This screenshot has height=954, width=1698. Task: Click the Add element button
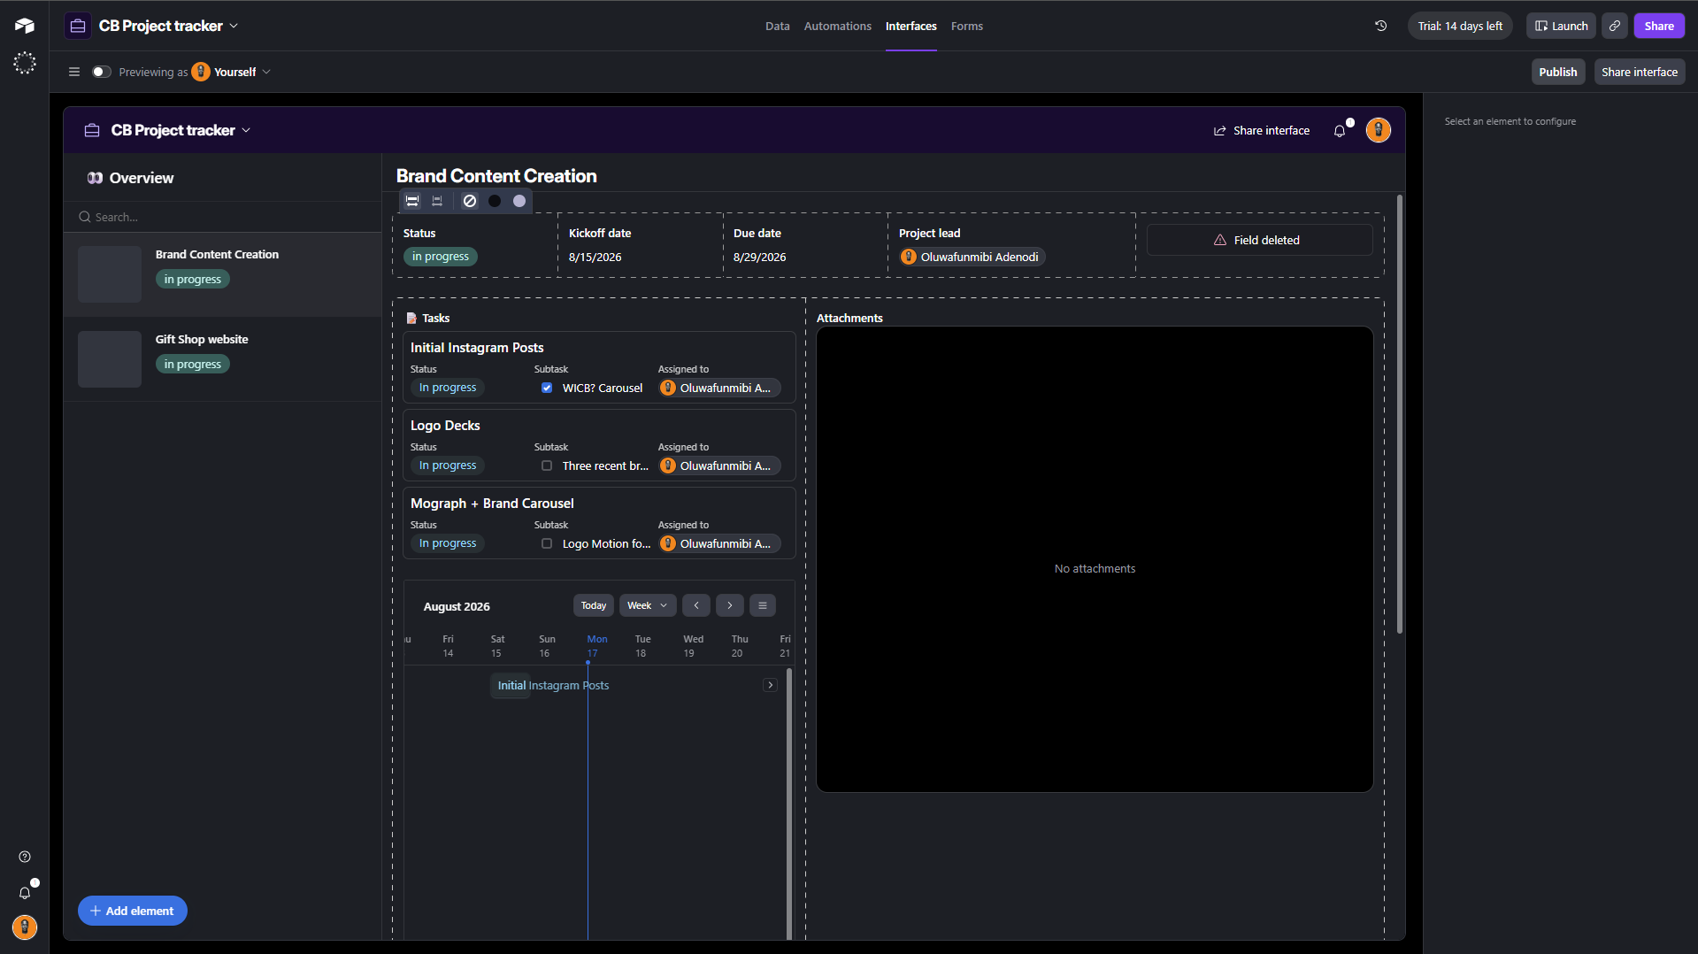pyautogui.click(x=132, y=911)
